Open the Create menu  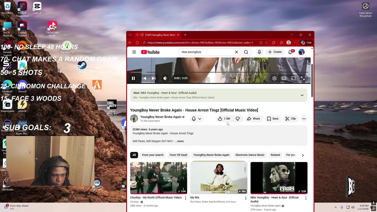(275, 52)
